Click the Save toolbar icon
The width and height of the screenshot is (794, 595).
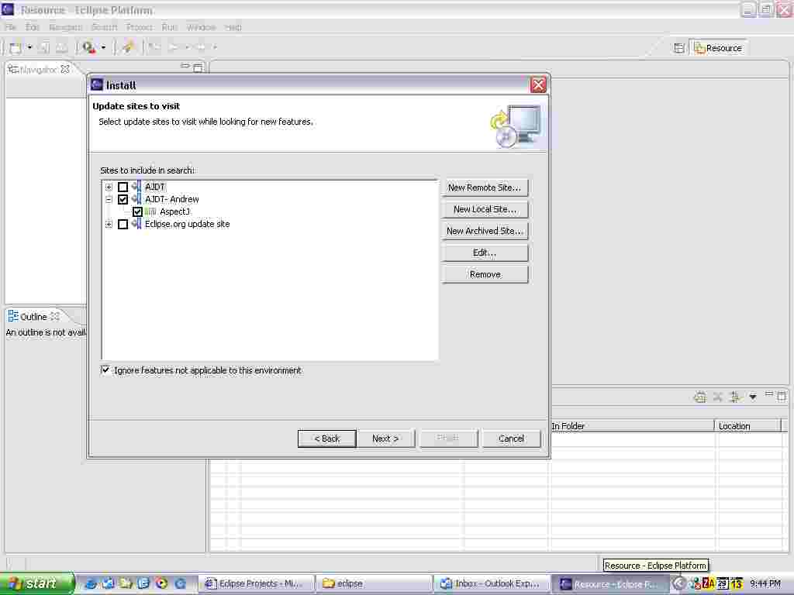(x=44, y=47)
